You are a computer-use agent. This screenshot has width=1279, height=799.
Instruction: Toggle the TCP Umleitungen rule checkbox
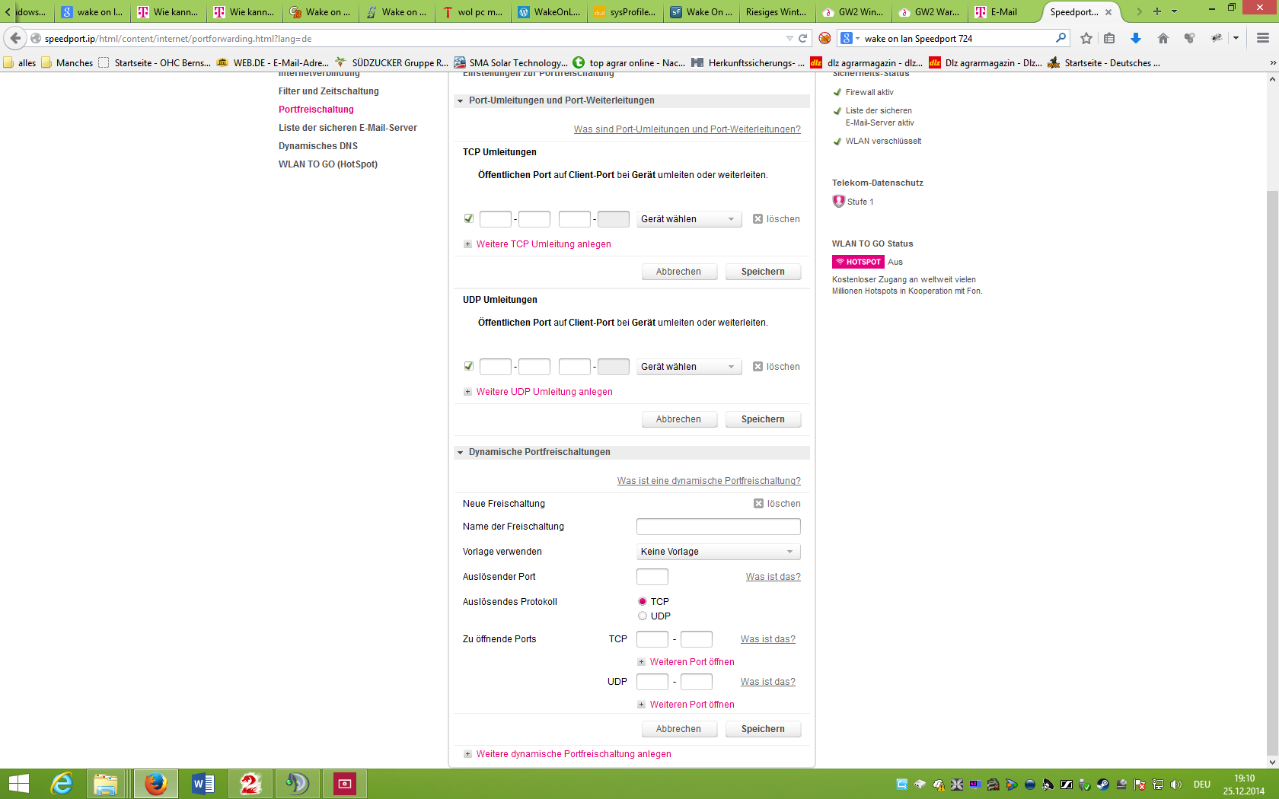tap(468, 218)
